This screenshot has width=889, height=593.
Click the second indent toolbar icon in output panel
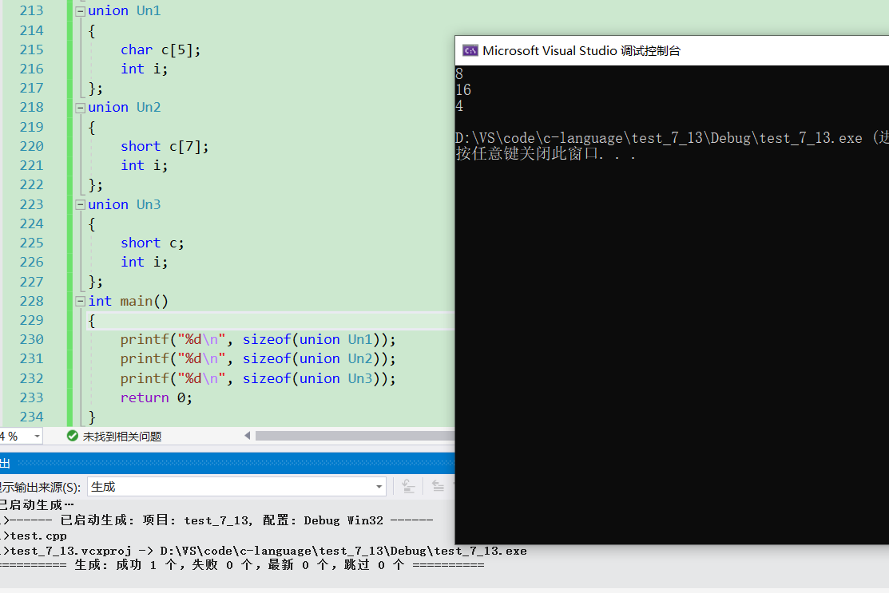[438, 486]
